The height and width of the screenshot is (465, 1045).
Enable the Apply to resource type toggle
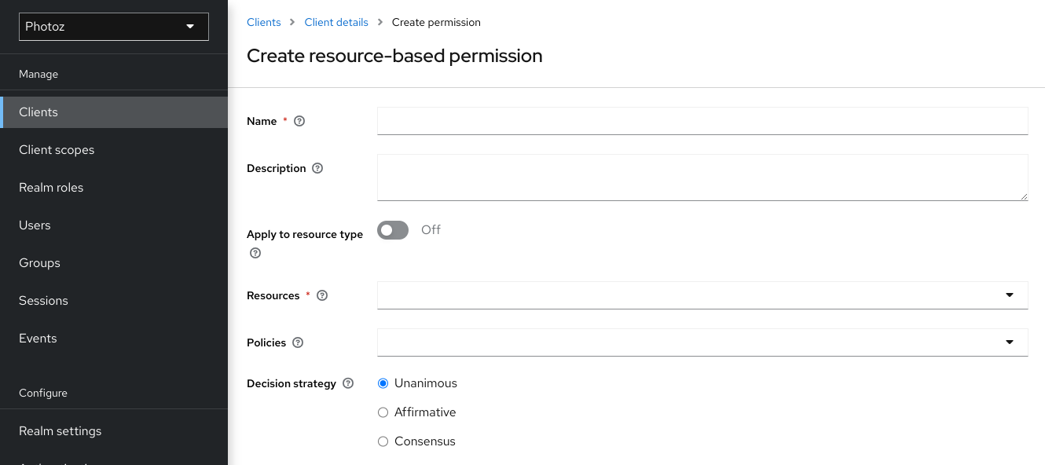click(392, 229)
